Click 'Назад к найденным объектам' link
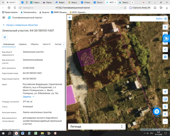170x136 pixels. point(20,25)
